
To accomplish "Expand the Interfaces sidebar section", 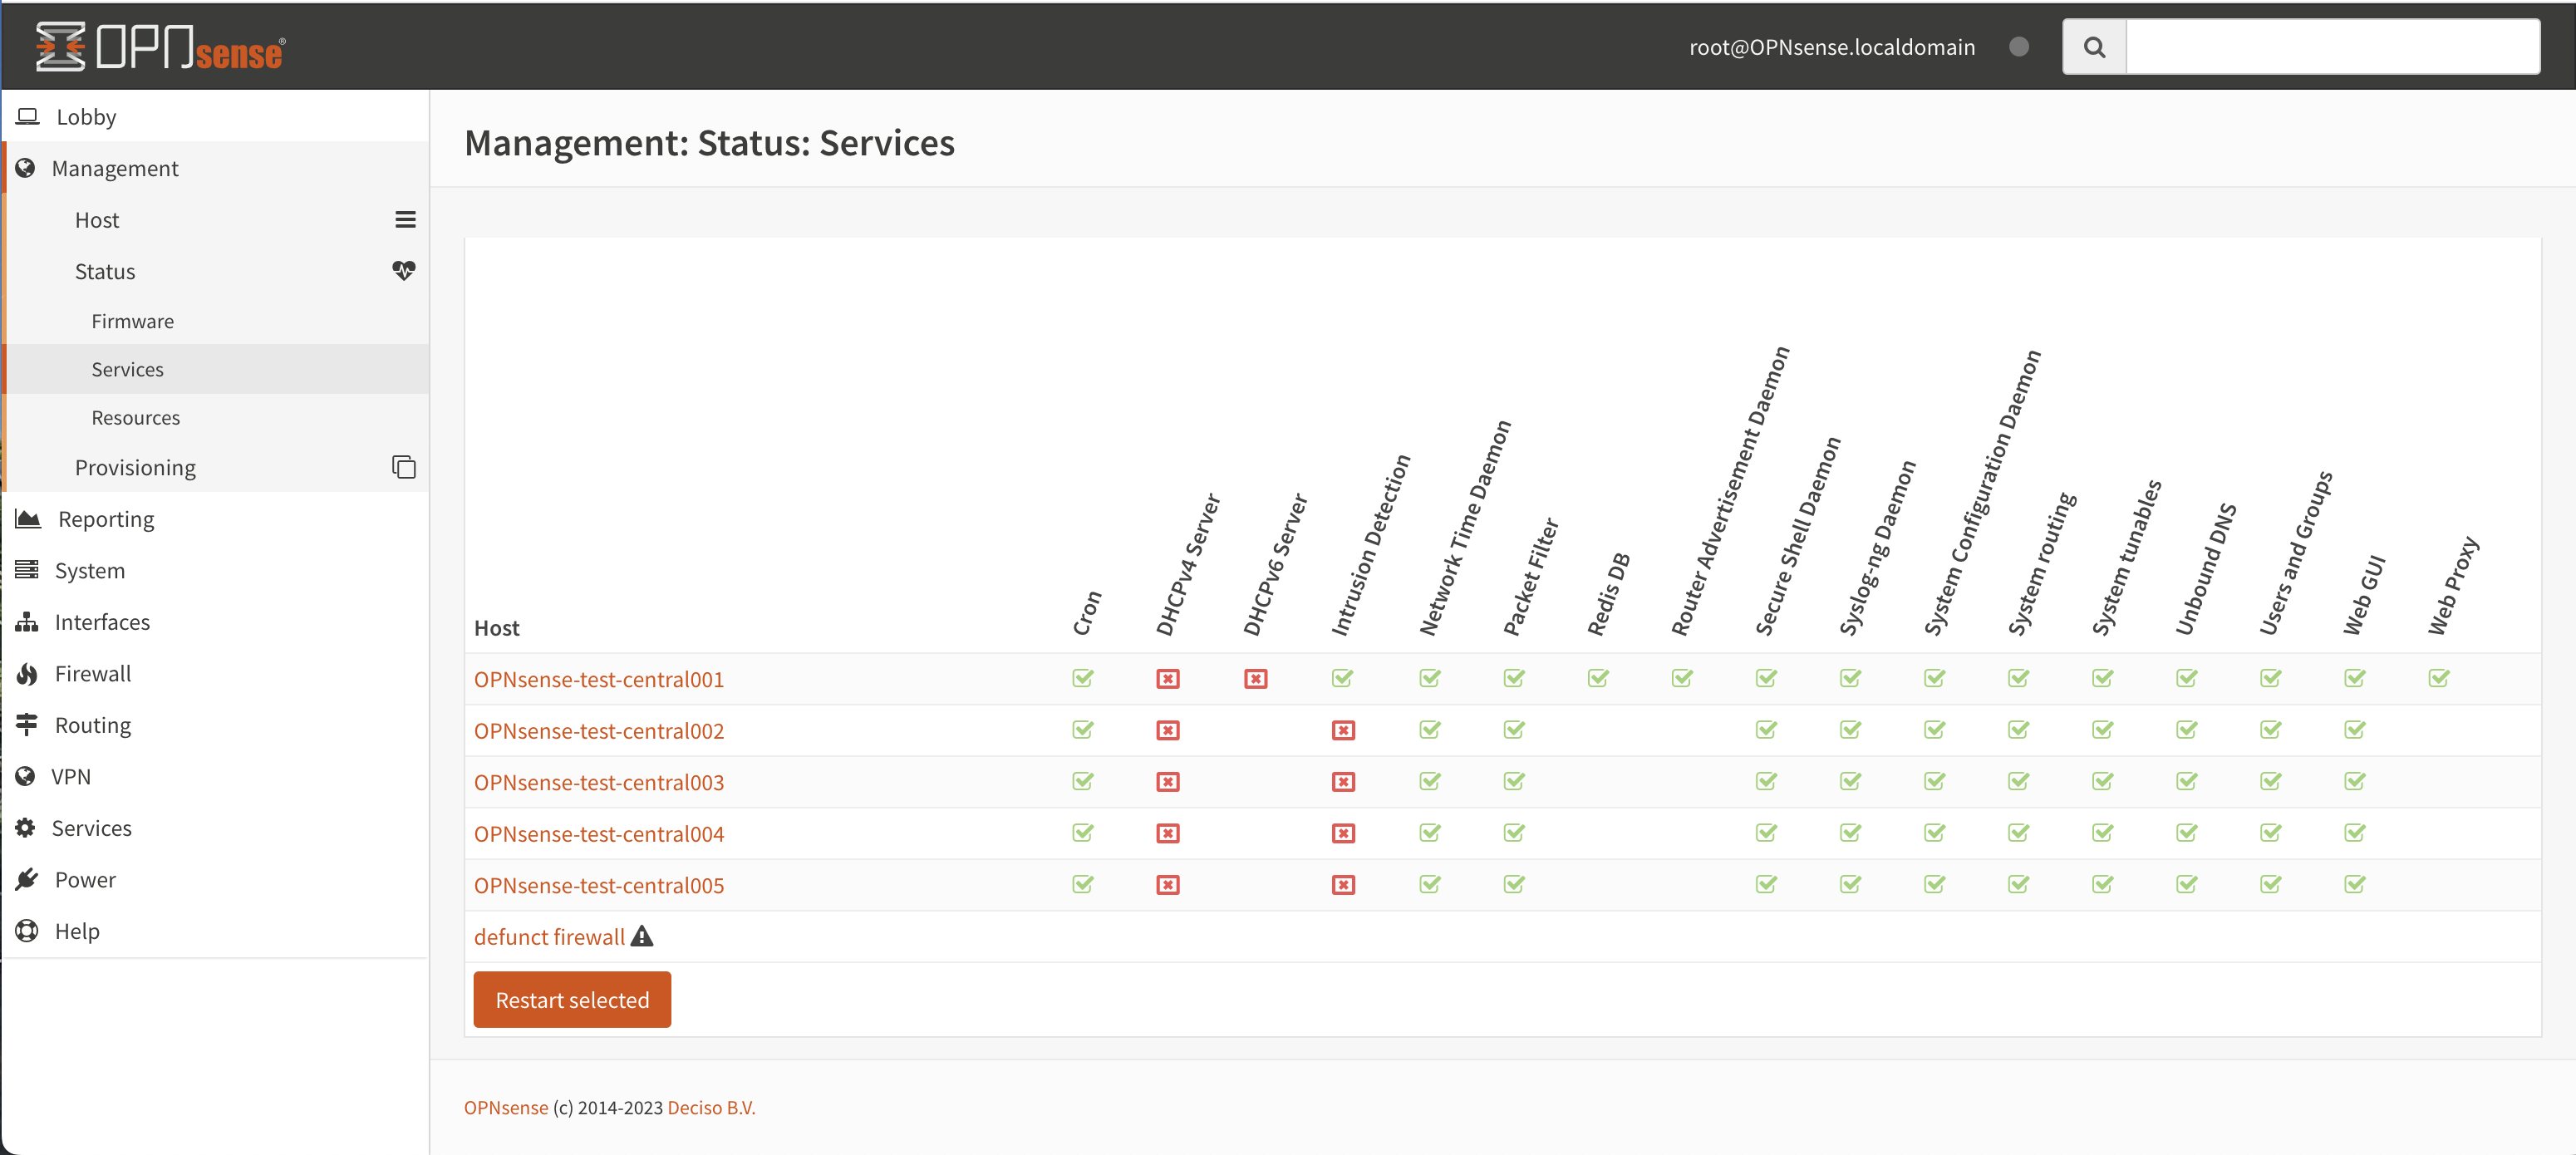I will point(102,622).
